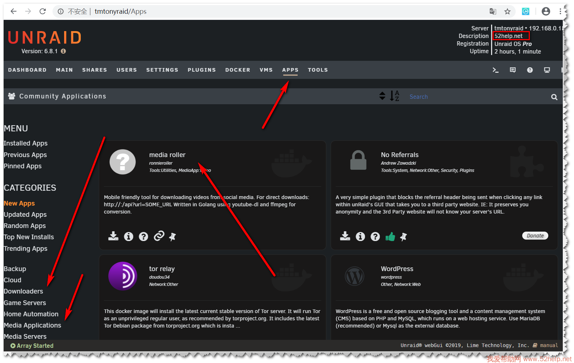This screenshot has width=574, height=363.
Task: Pin the No Referrals plugin
Action: [403, 237]
